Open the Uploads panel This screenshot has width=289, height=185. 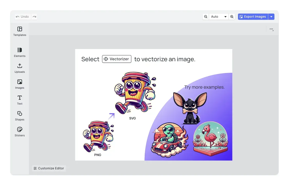click(x=19, y=68)
